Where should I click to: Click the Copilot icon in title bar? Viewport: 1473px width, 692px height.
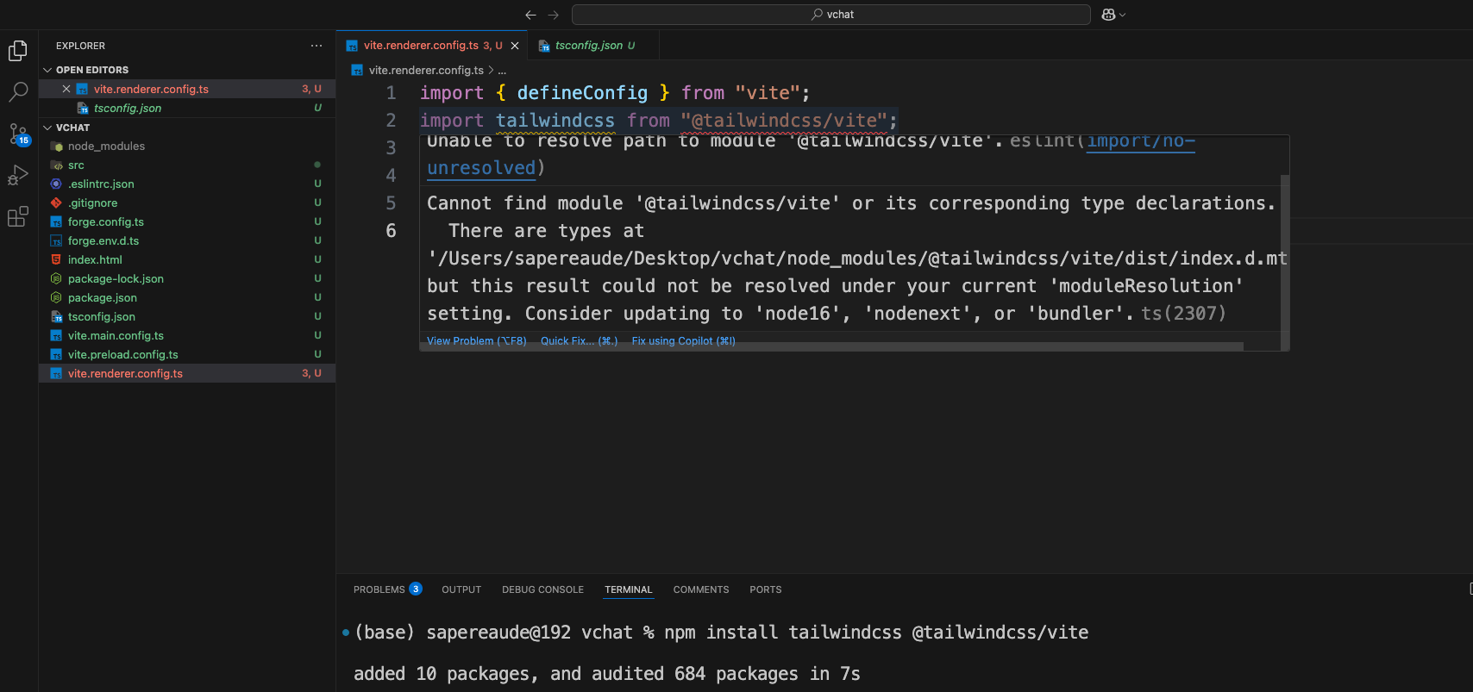point(1108,15)
